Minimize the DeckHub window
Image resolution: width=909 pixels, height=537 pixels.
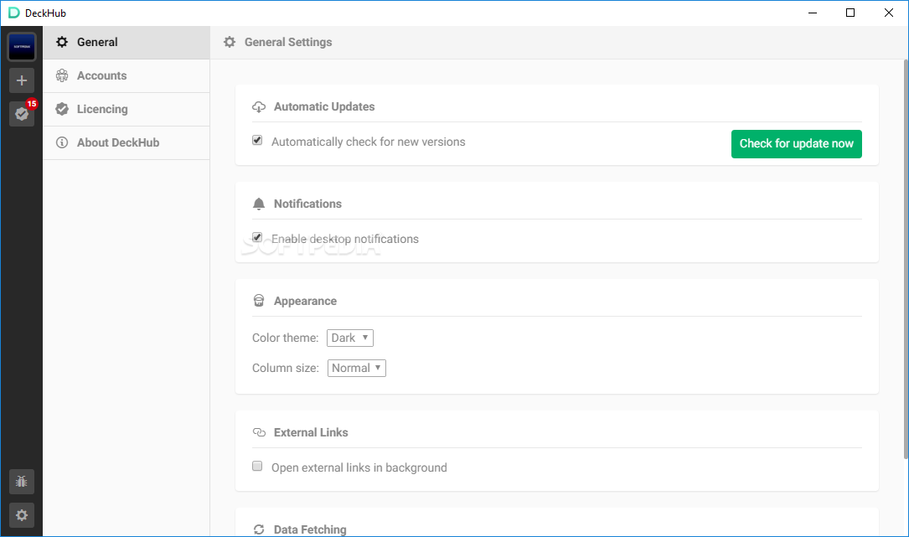coord(813,13)
